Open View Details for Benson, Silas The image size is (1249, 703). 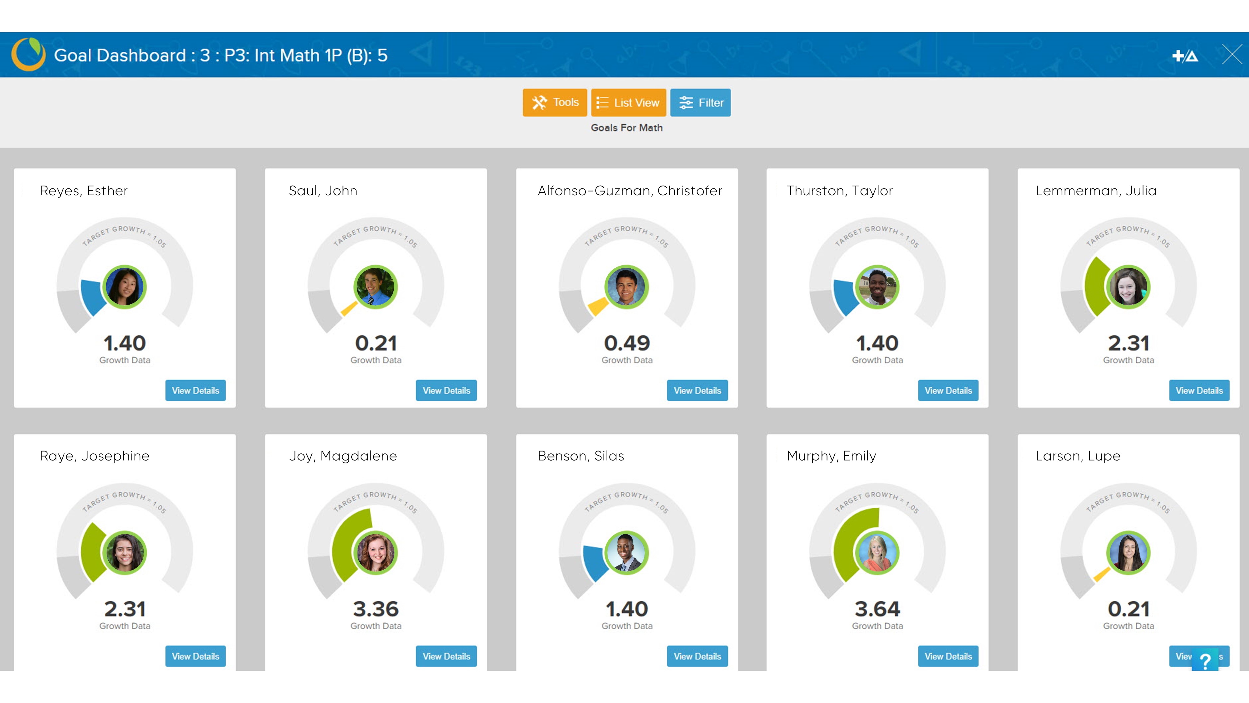[697, 656]
